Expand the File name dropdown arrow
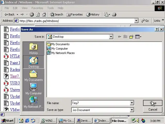Screen dimensions: 165x124 [x=132, y=103]
